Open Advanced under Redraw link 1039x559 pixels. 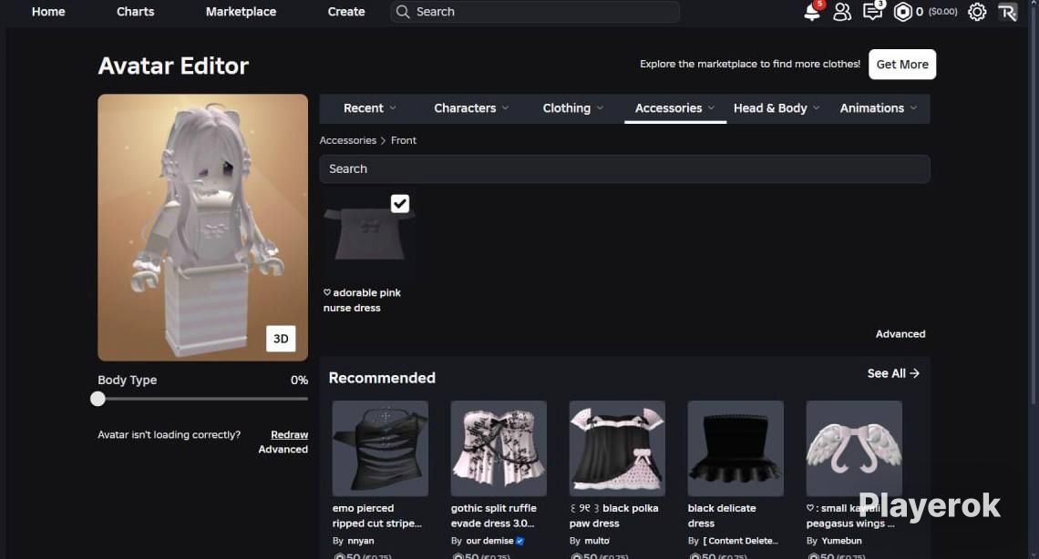pyautogui.click(x=283, y=449)
